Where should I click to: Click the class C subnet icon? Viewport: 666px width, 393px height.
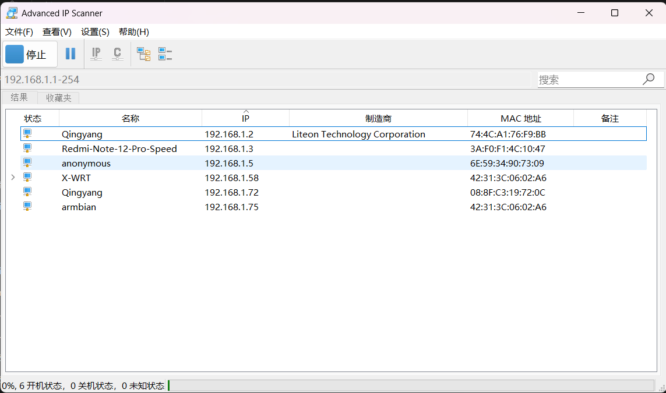[x=117, y=54]
